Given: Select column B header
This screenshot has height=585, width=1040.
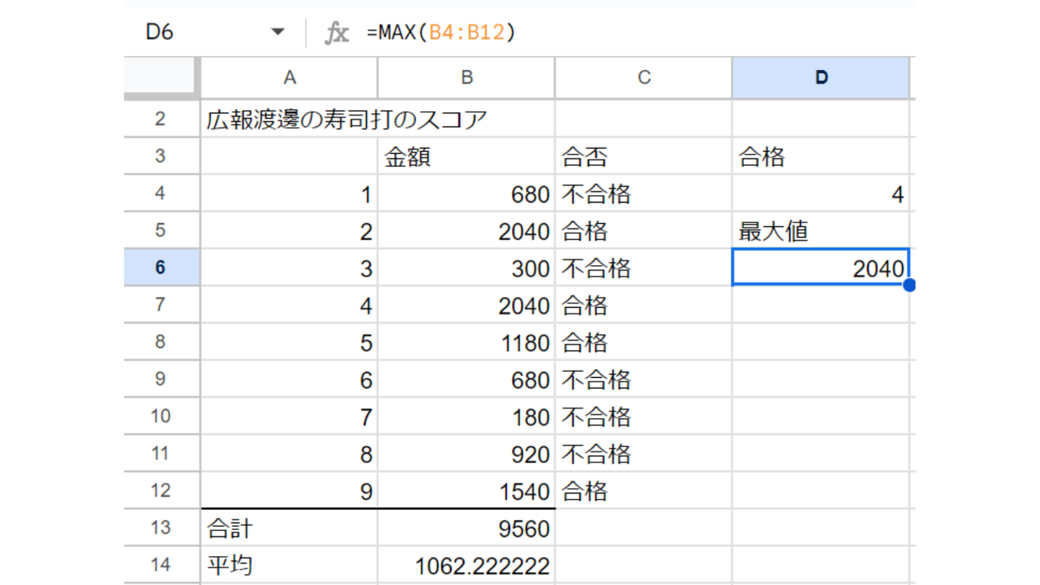Looking at the screenshot, I should click(x=467, y=78).
